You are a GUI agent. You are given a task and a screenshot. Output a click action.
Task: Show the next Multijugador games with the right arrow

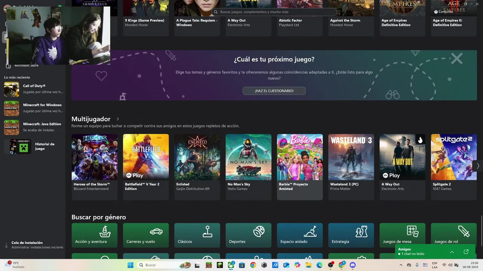pyautogui.click(x=478, y=166)
